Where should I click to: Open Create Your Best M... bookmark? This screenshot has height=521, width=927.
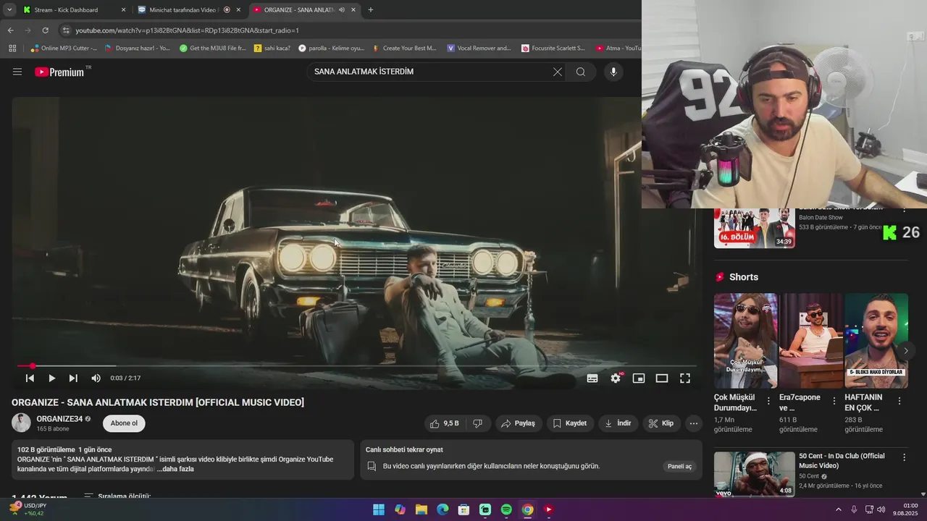[406, 48]
